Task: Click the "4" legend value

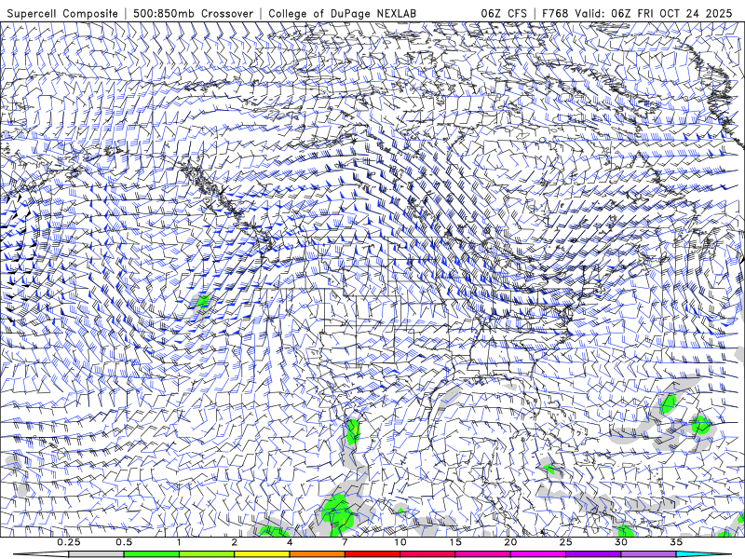Action: [x=290, y=542]
